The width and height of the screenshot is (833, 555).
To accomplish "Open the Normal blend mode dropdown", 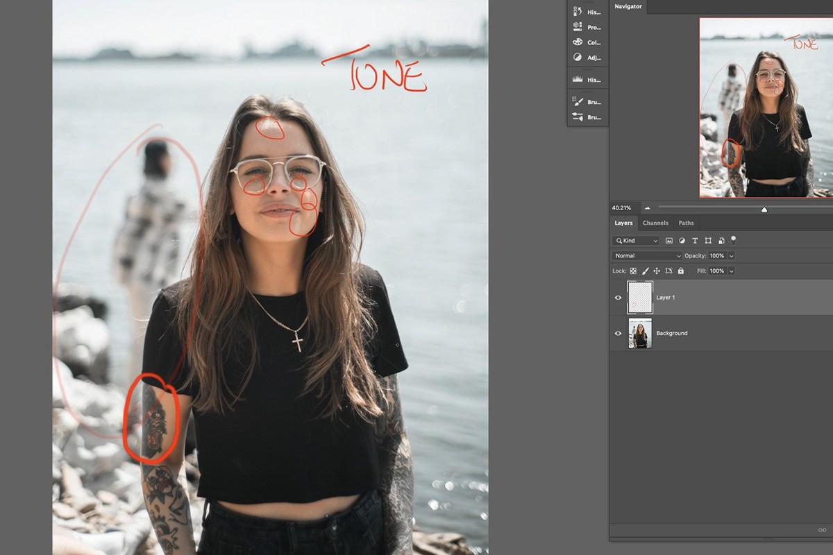I will tap(647, 256).
